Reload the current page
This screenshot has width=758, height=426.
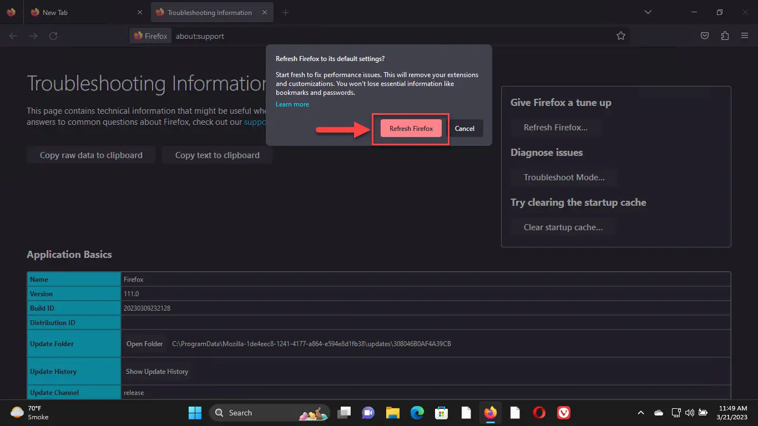click(53, 36)
